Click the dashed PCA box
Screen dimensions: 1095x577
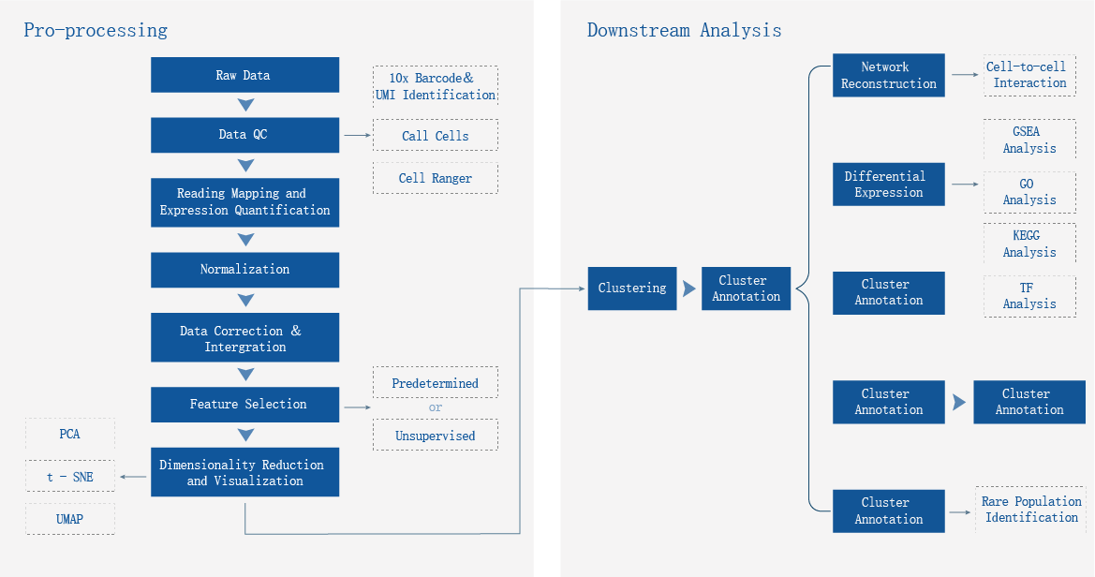coord(70,434)
